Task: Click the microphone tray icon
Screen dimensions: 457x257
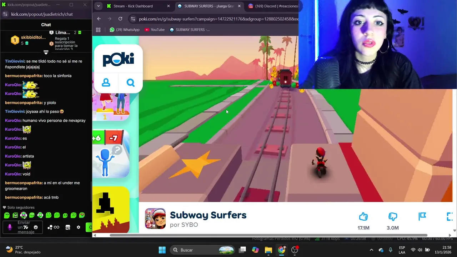Action: pos(391,250)
